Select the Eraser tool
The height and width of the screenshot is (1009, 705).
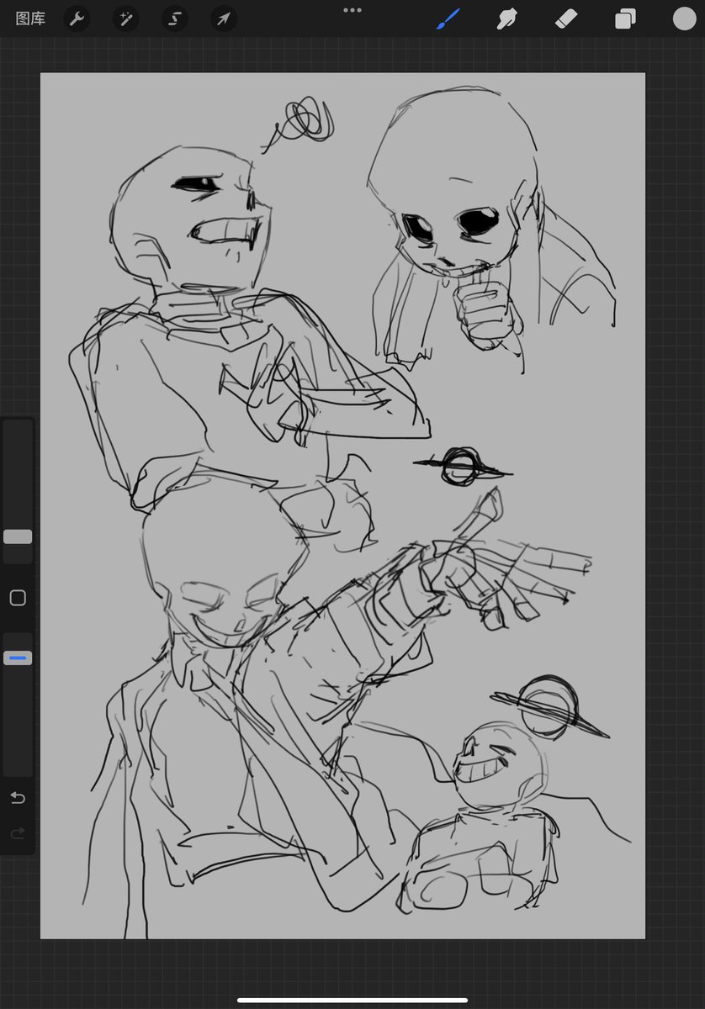click(566, 18)
